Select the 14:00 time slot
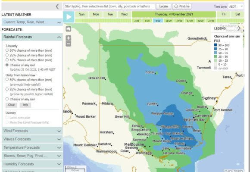 (179, 21)
